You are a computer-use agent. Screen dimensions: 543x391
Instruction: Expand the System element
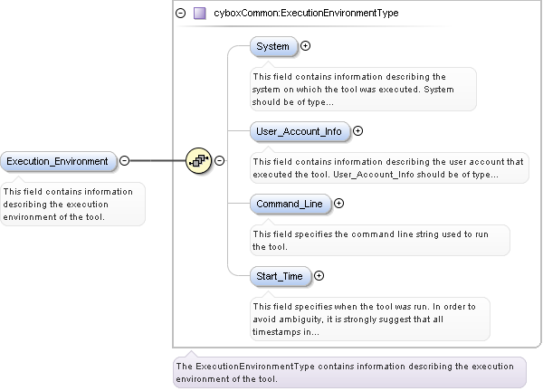(x=305, y=46)
